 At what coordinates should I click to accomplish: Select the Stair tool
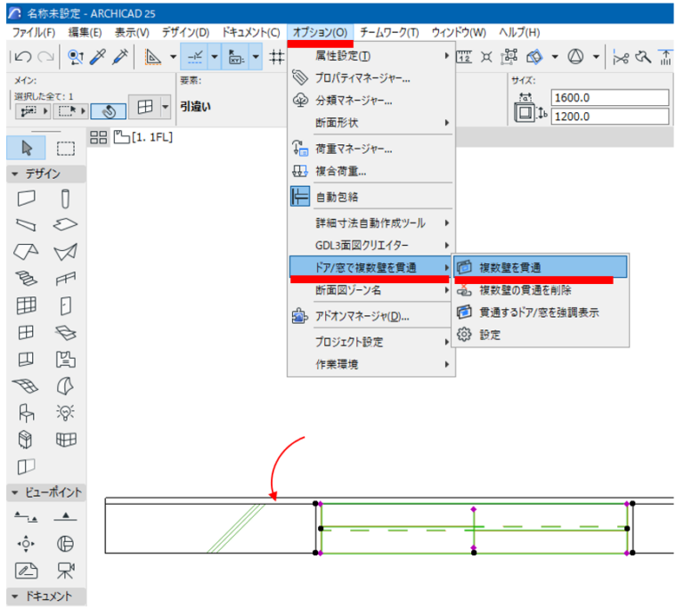(x=26, y=279)
